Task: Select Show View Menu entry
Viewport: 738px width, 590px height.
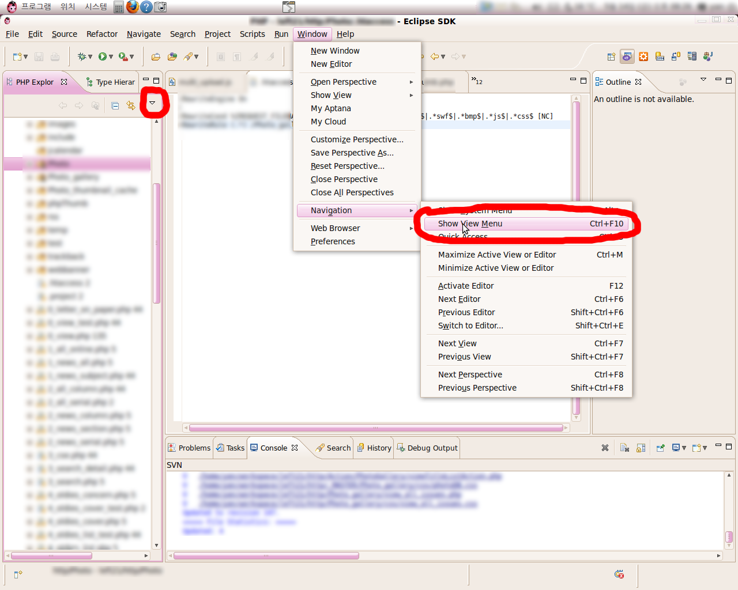Action: [527, 224]
